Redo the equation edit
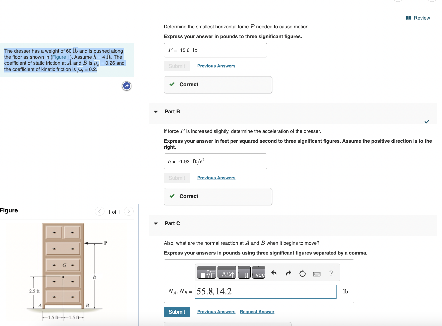Viewport: 442px width, 326px height. [x=288, y=273]
